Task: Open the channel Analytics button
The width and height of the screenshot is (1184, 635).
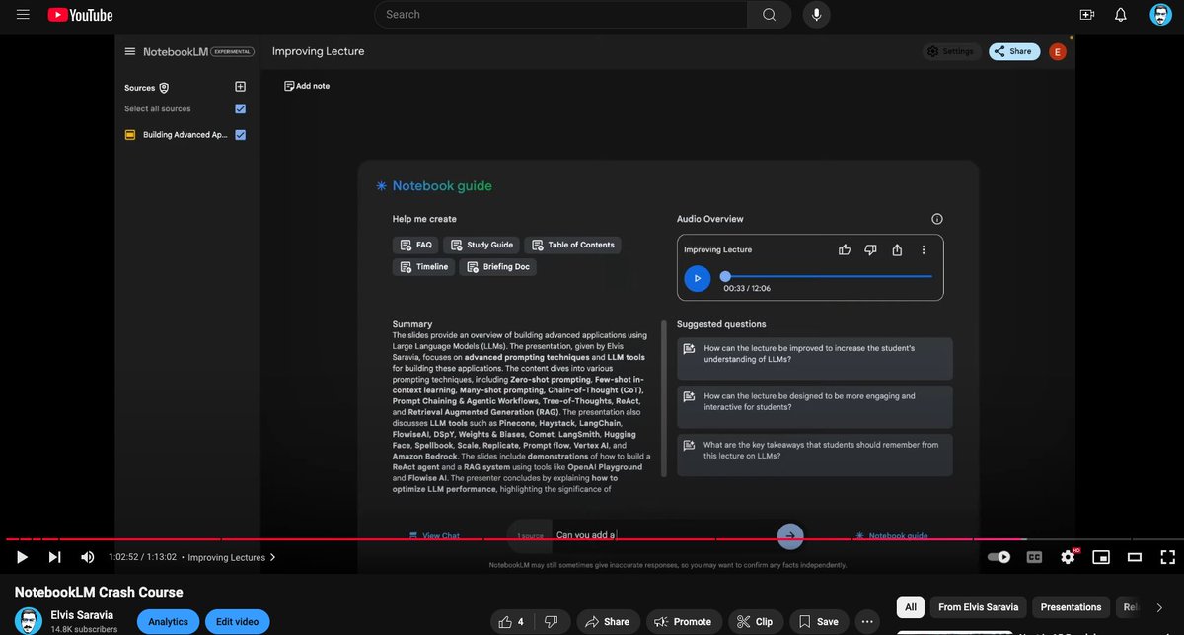Action: point(168,622)
